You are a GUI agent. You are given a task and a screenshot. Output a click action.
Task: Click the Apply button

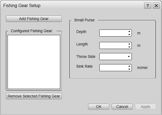click(x=146, y=107)
